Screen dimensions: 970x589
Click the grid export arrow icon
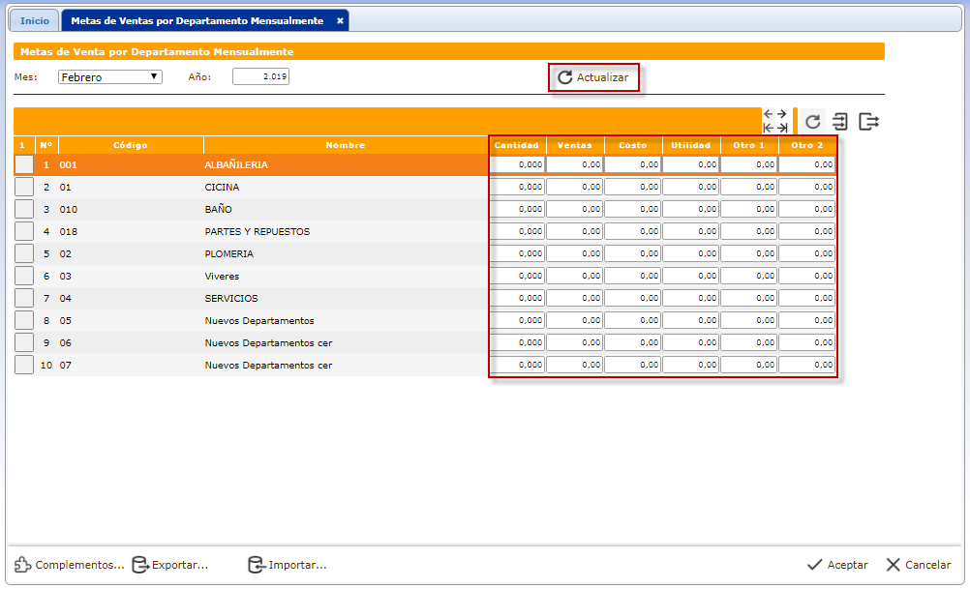tap(869, 122)
